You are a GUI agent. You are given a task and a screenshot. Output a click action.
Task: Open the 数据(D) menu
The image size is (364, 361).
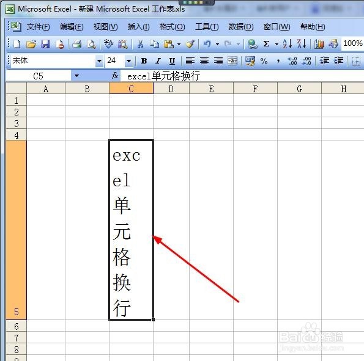click(x=241, y=27)
